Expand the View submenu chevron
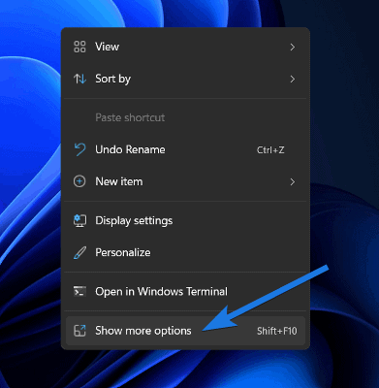Viewport: 379px width, 388px height. pyautogui.click(x=293, y=48)
